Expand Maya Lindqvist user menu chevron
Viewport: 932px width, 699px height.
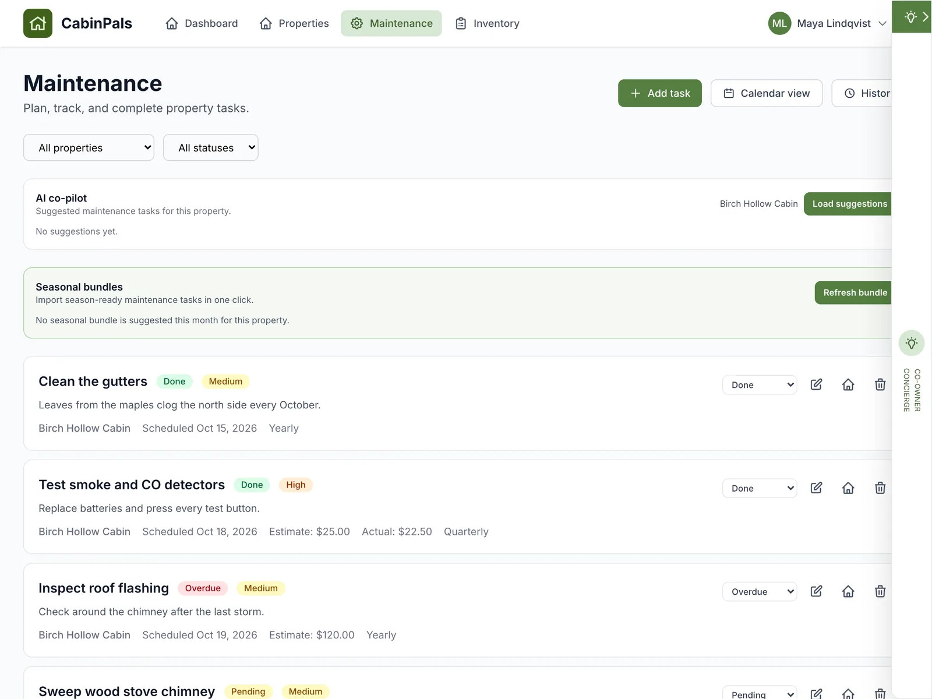[882, 23]
